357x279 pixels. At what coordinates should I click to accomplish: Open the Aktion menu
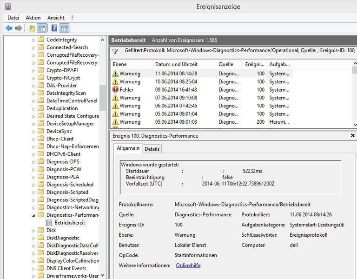click(x=33, y=18)
